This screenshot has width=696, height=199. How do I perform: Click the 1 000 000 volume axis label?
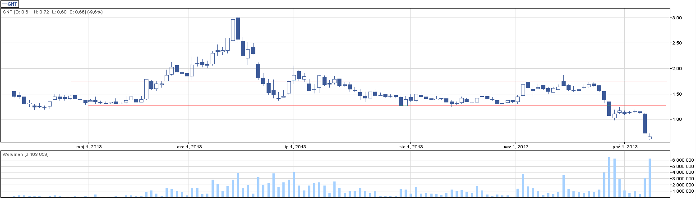pos(682,191)
